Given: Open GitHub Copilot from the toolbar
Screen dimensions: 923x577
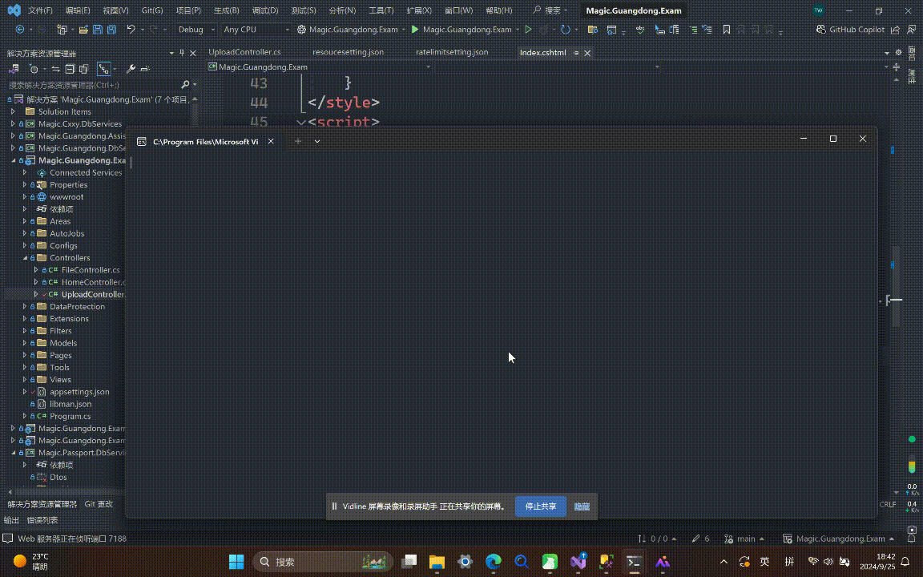Looking at the screenshot, I should coord(851,29).
